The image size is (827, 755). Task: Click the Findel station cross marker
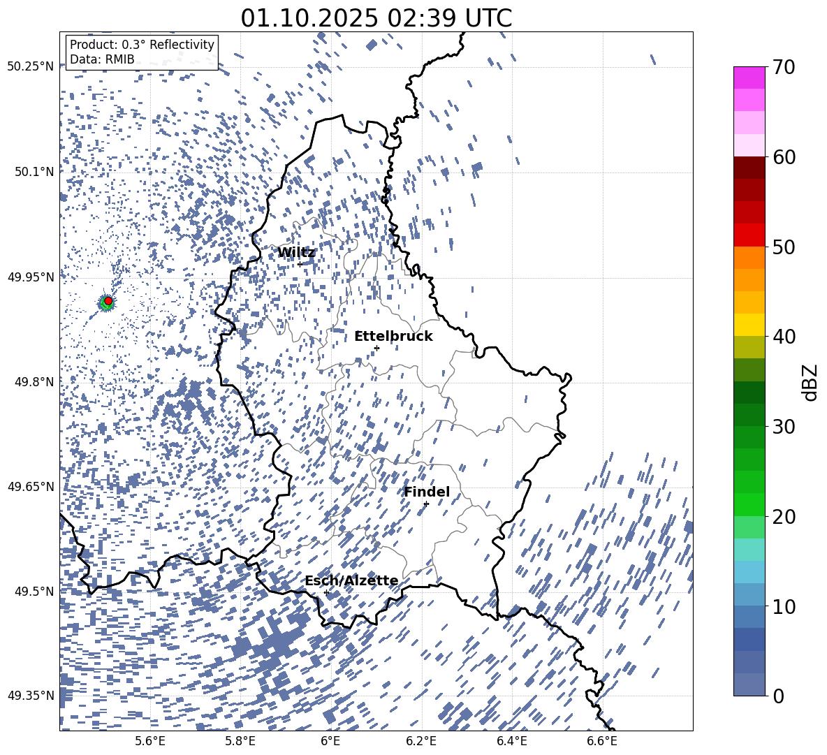pos(426,504)
